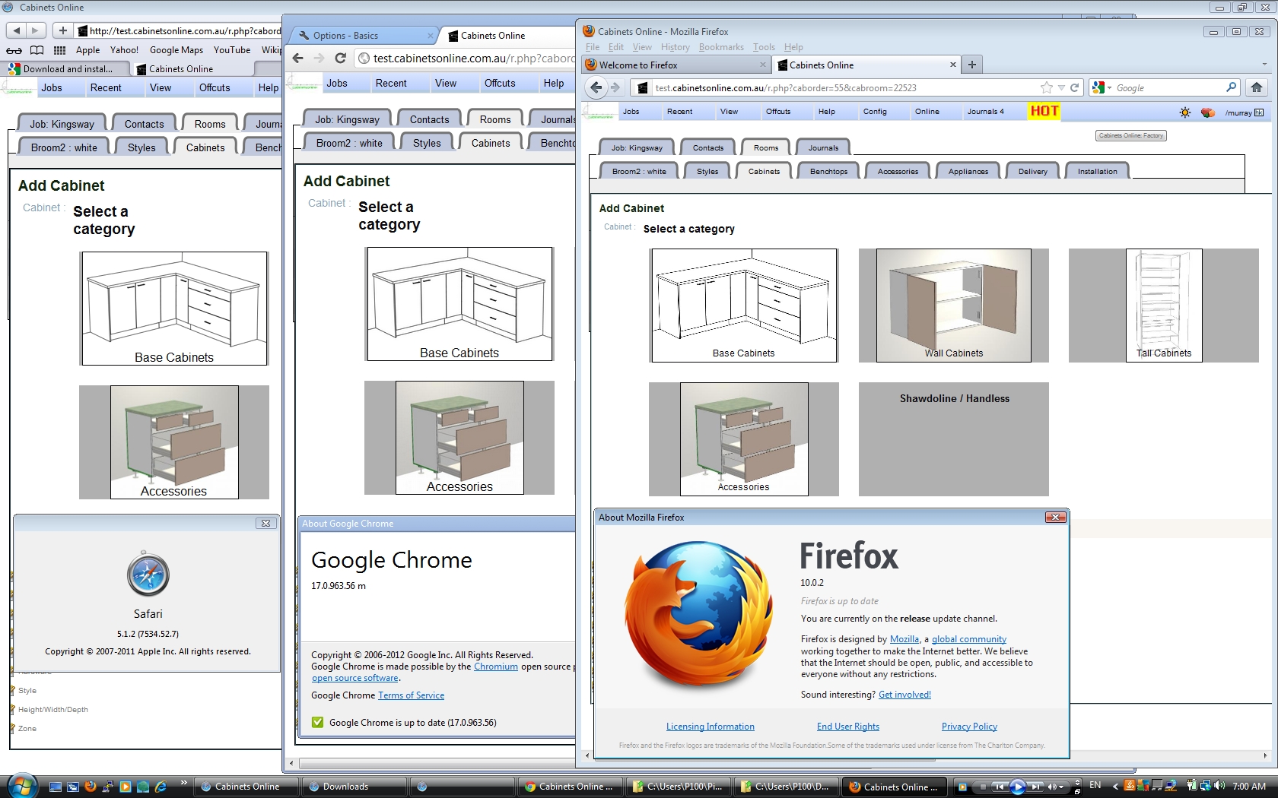Screen dimensions: 1278x798
Task: Open Internet Explorer from quick launch
Action: tap(161, 787)
